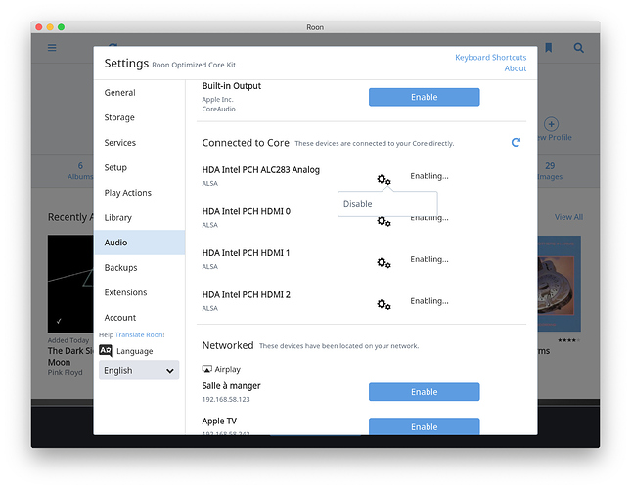Screen dimensions: 631x489
Task: Click the Pink Floyd artist name
Action: point(66,372)
